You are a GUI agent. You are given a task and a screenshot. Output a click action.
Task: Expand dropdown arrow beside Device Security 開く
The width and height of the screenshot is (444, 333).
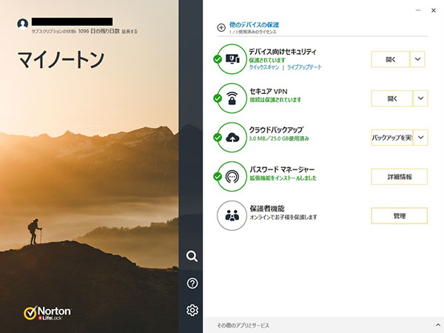coord(417,59)
